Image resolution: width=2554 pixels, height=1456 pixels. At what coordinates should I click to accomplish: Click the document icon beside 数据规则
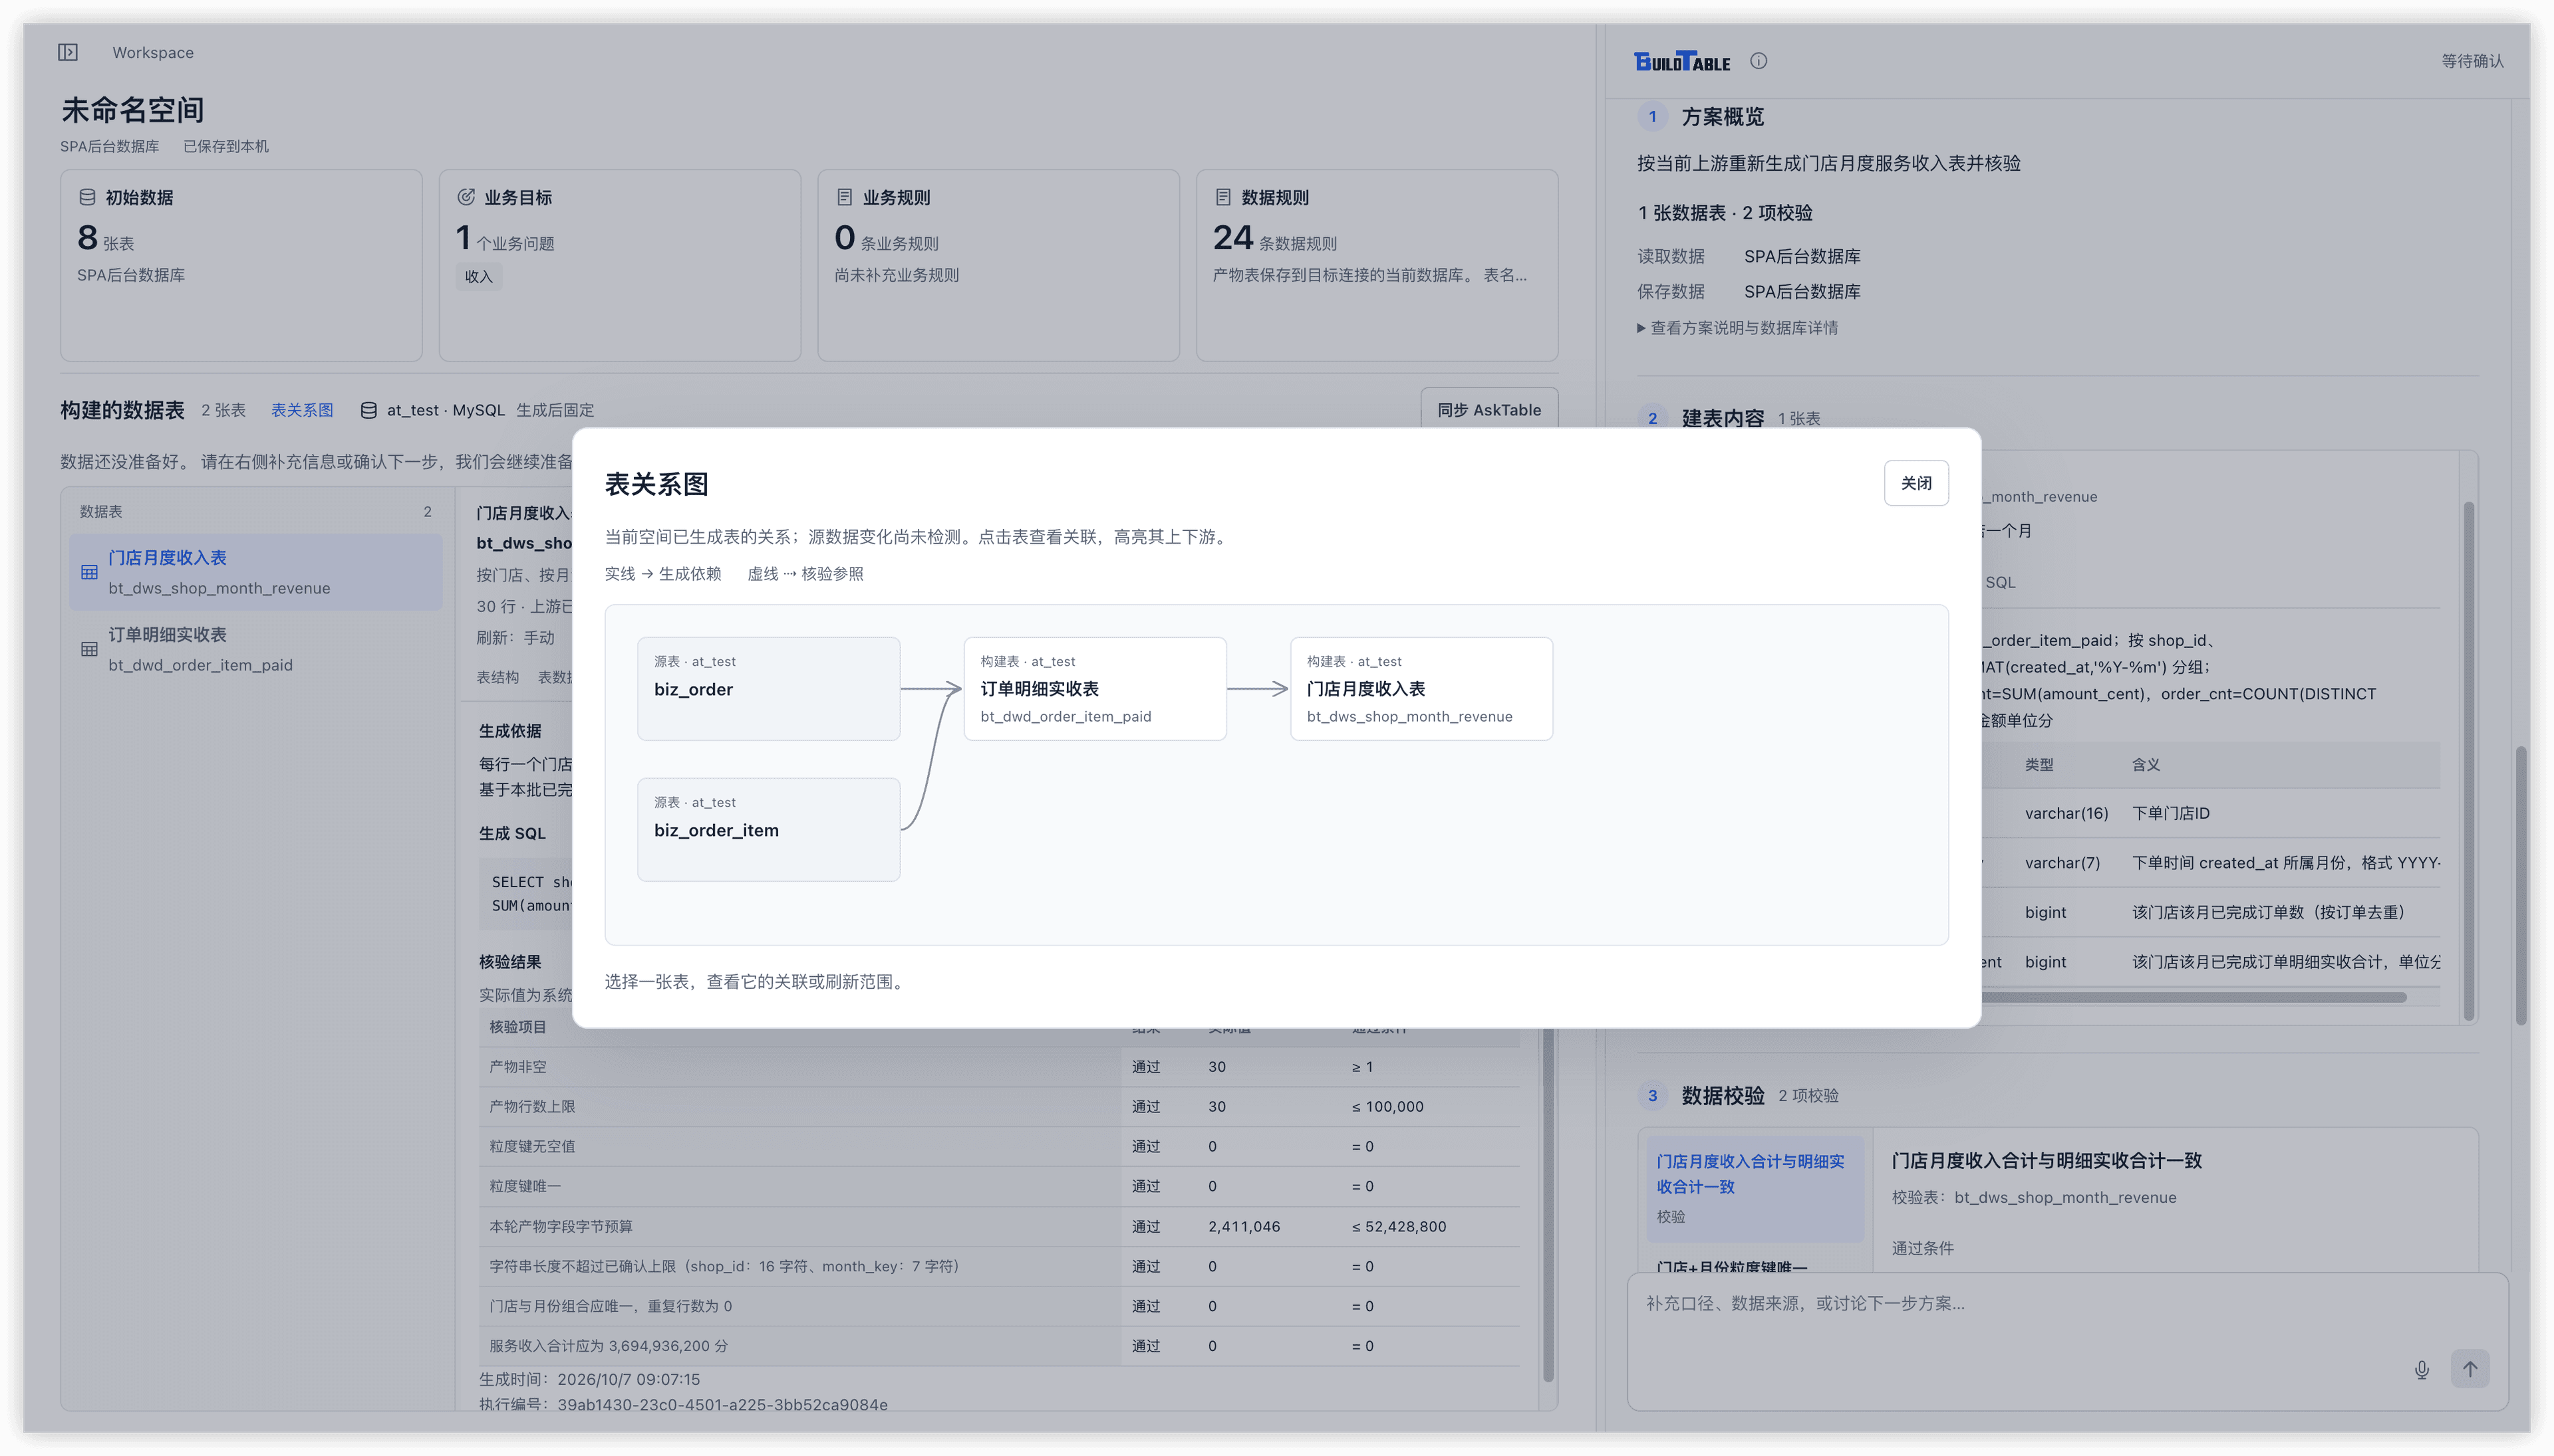1223,197
